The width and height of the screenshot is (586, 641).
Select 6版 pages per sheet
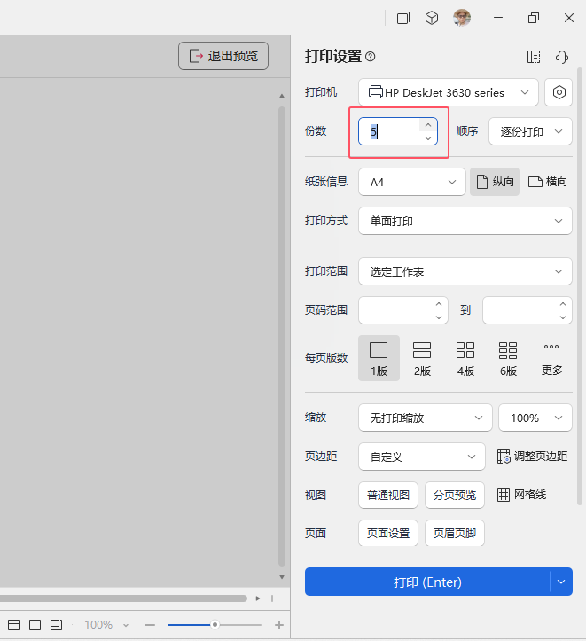click(508, 358)
